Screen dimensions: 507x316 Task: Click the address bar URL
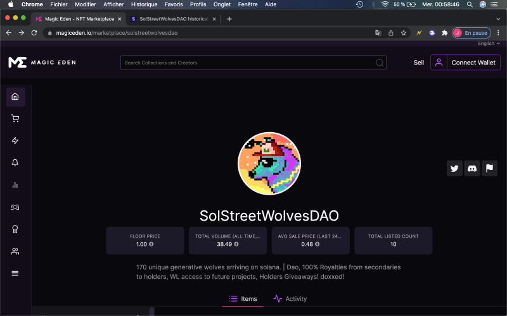point(117,33)
